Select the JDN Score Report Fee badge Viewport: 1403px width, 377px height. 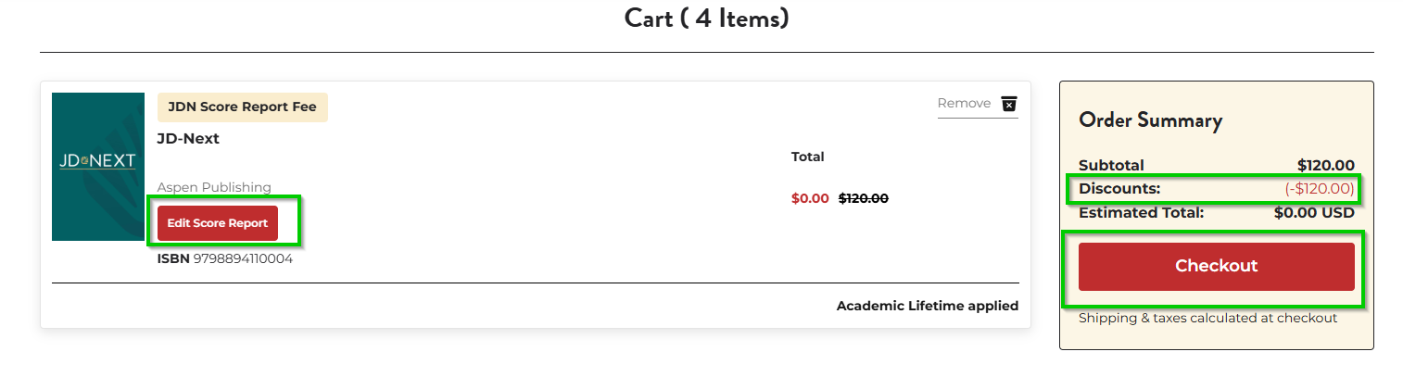tap(242, 107)
